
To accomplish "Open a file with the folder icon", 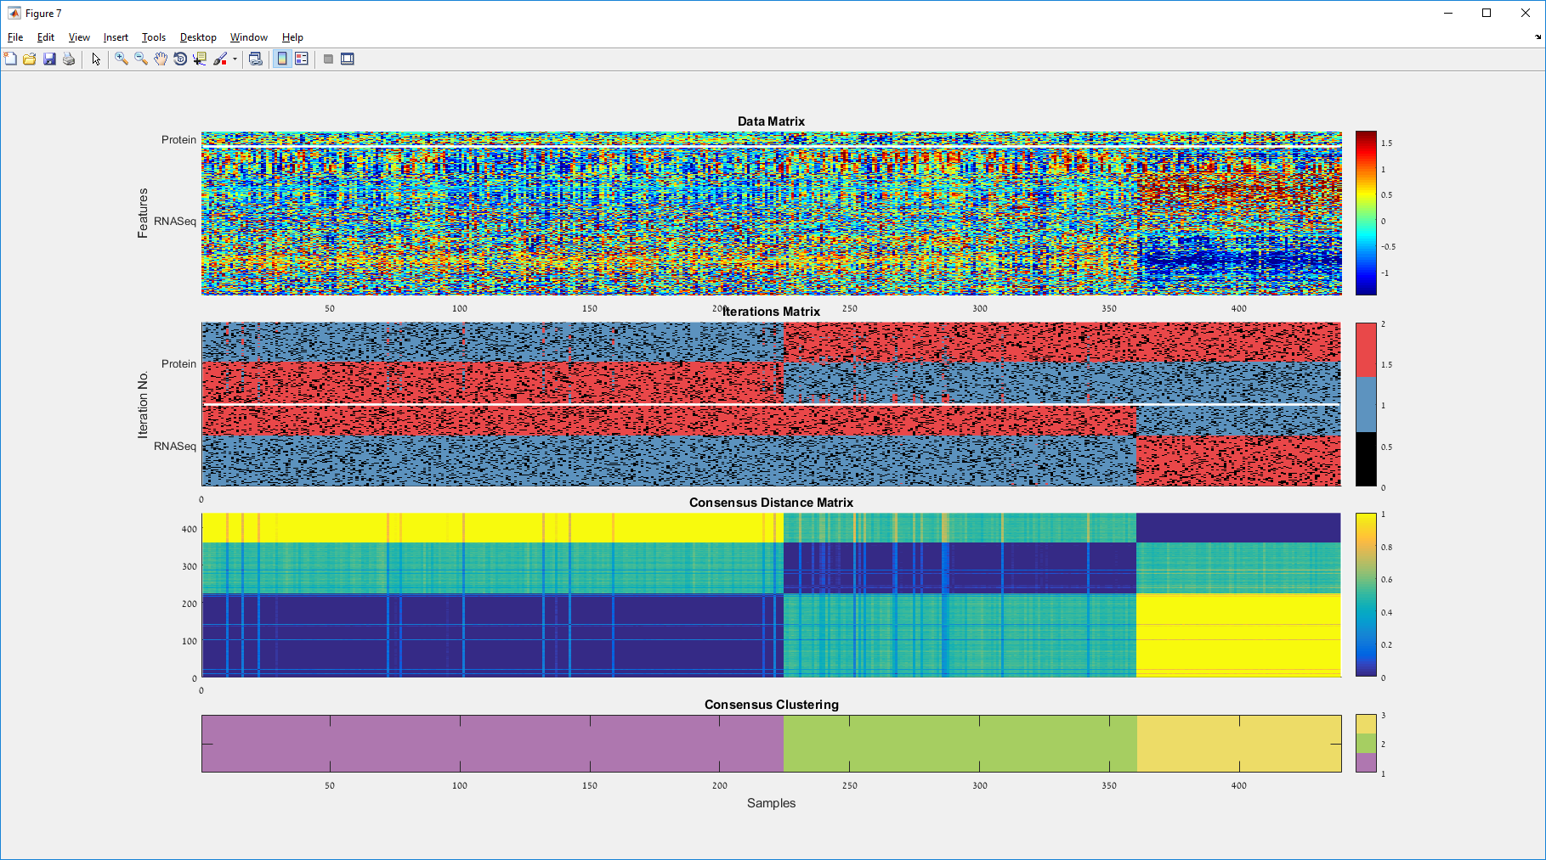I will (x=30, y=59).
